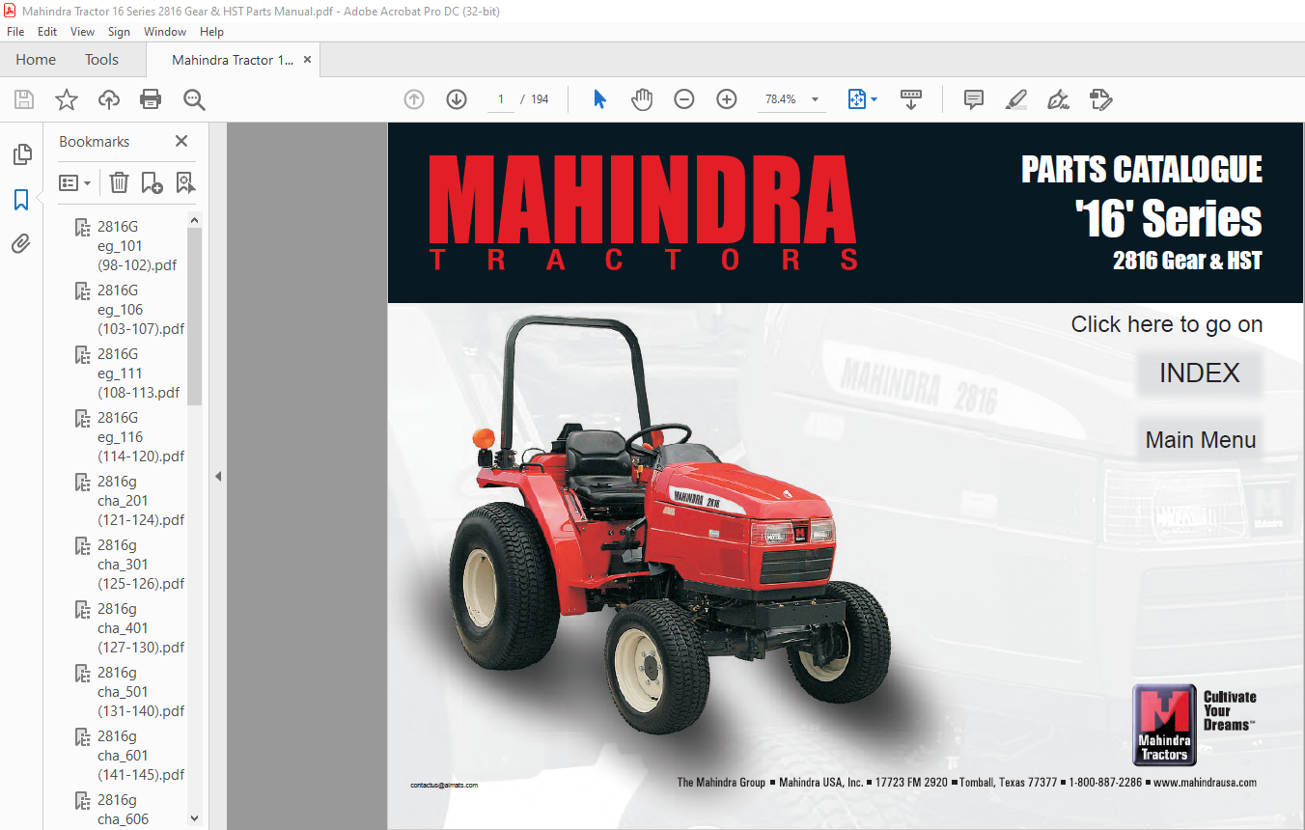Select the arrow selection tool
This screenshot has width=1305, height=830.
click(599, 99)
